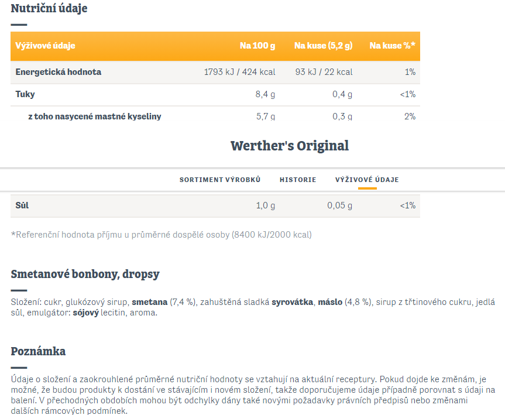Click the Referenční hodnota příjmu footnote
The image size is (505, 415).
162,235
